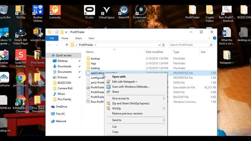Viewport: 251px width, 141px height.
Task: Expand the ribbon using the chevron
Action: pyautogui.click(x=209, y=38)
